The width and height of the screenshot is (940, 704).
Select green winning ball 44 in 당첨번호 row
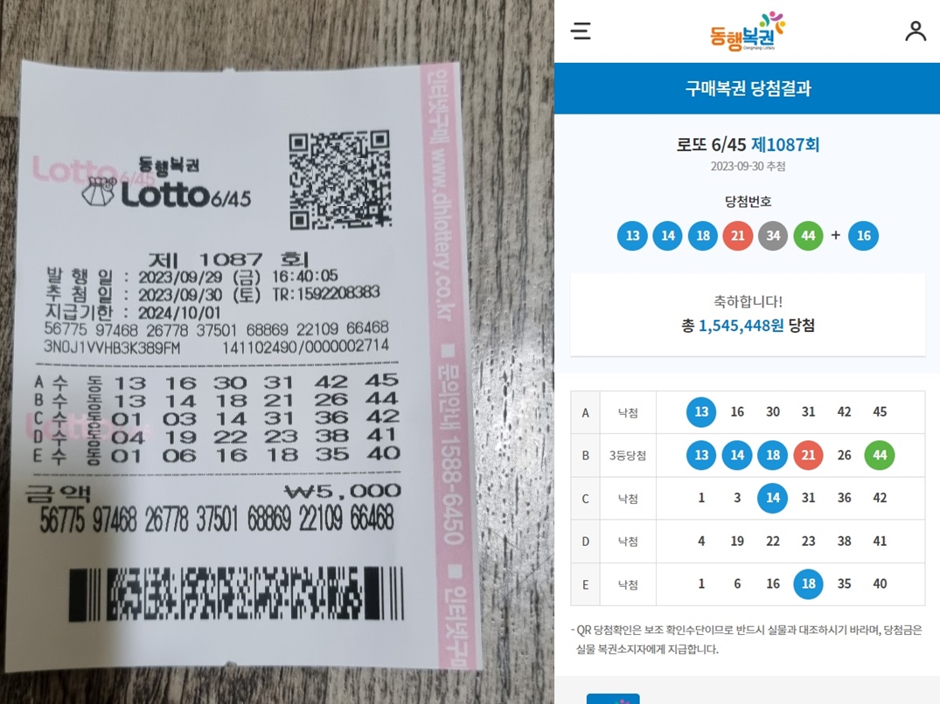(x=808, y=235)
